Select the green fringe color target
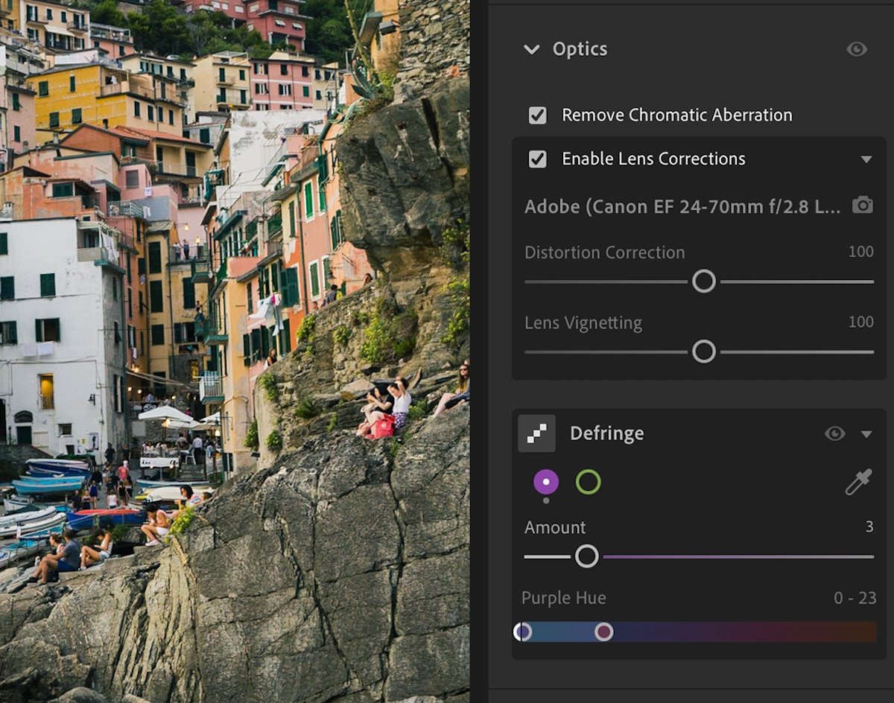Viewport: 894px width, 703px height. click(589, 483)
